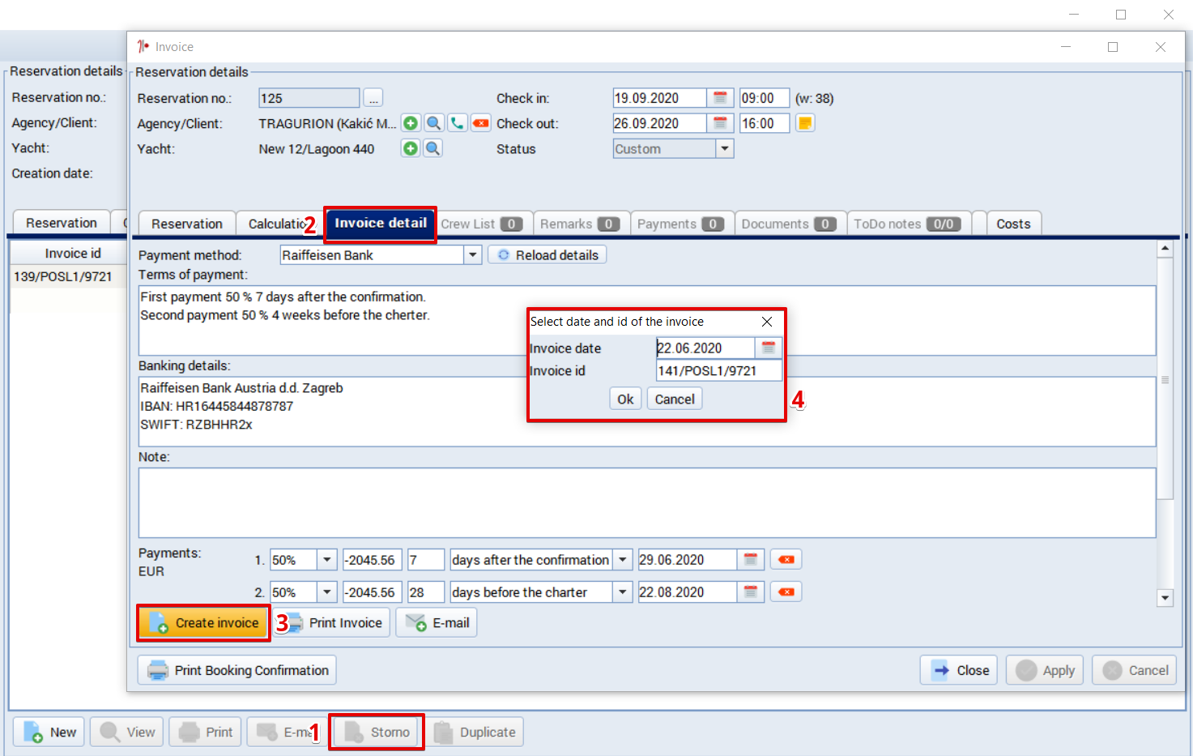Image resolution: width=1193 pixels, height=756 pixels.
Task: Click New button in background window
Action: click(x=49, y=733)
